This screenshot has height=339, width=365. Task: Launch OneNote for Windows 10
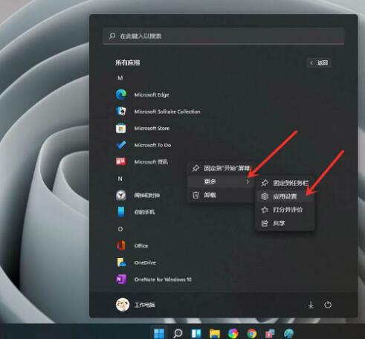154,280
